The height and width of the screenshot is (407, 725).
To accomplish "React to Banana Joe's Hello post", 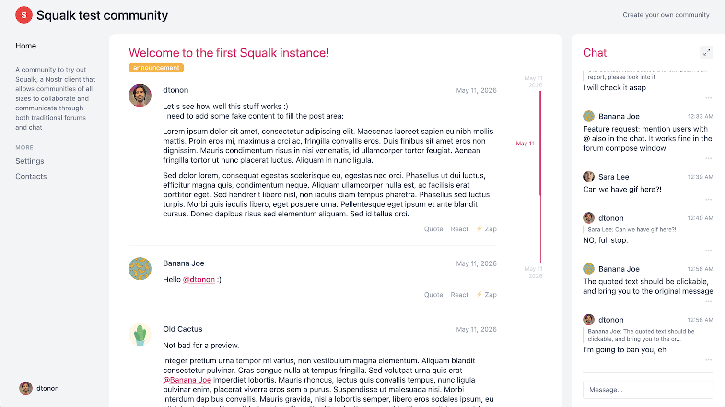I will pos(459,295).
